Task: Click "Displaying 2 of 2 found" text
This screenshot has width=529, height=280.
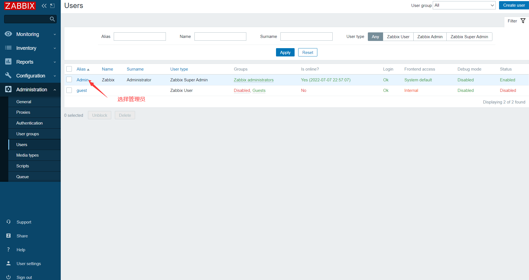Action: [x=504, y=102]
